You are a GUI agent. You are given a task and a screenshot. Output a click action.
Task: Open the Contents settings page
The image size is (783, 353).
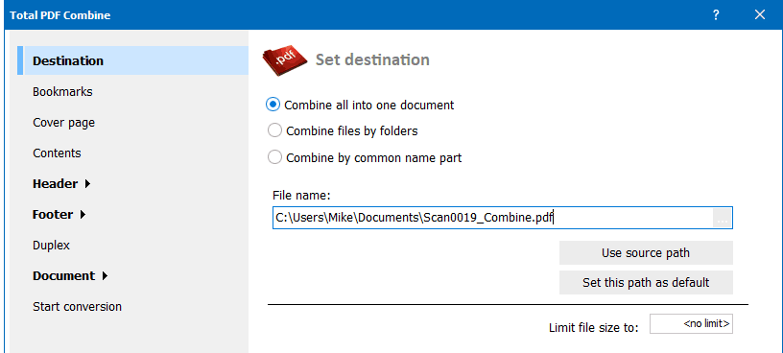57,153
